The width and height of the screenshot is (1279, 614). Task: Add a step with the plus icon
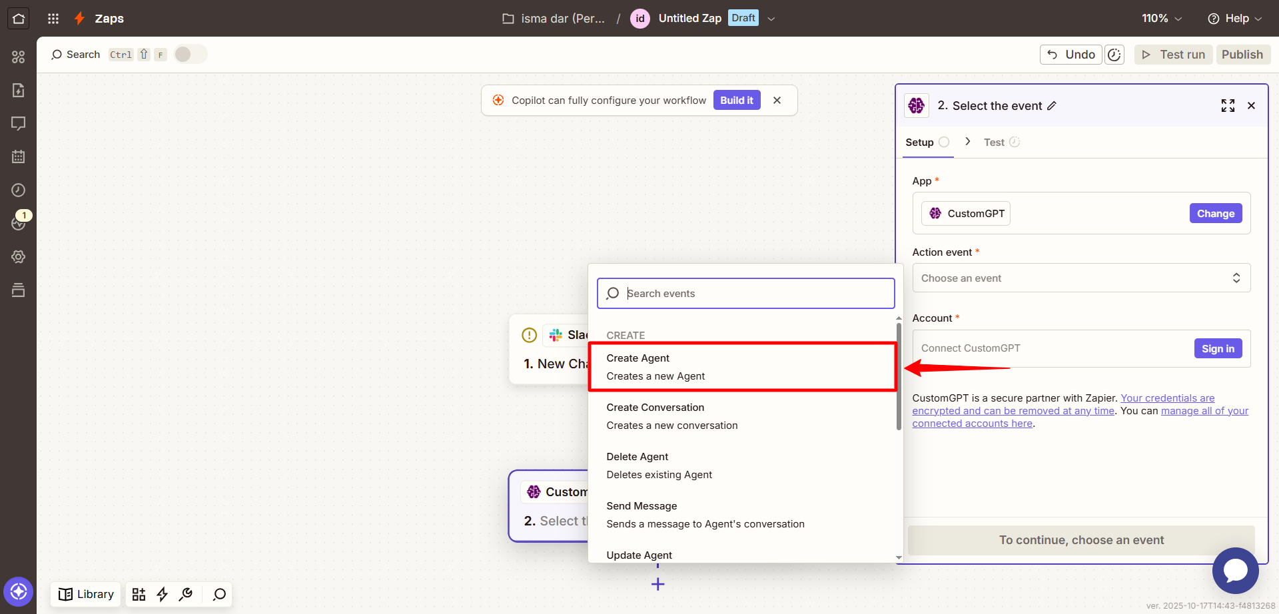(x=657, y=584)
